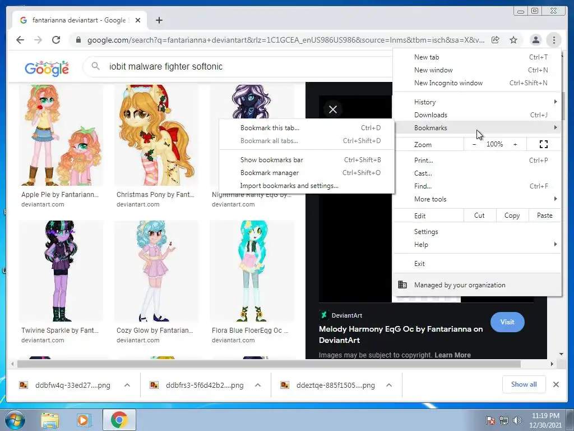Toggle Show bookmarks bar

pos(307,160)
